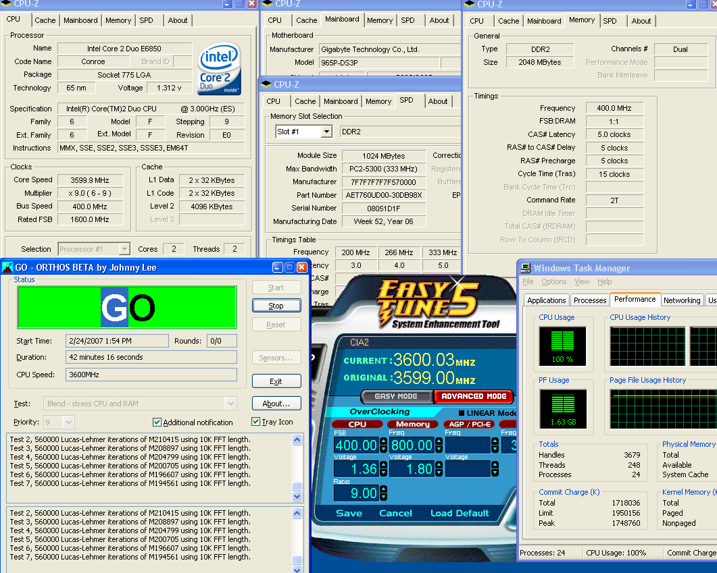Expand the Processor #1 selection dropdown

(124, 249)
